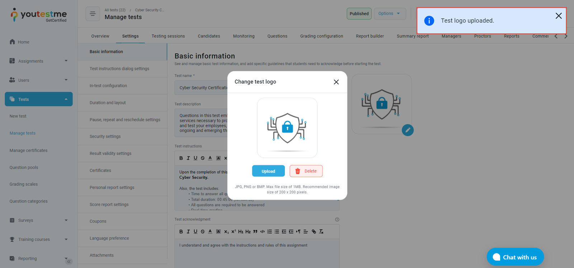Insert link in Test acknowledgment toolbar
Viewport: 574px width, 268px height.
(314, 231)
